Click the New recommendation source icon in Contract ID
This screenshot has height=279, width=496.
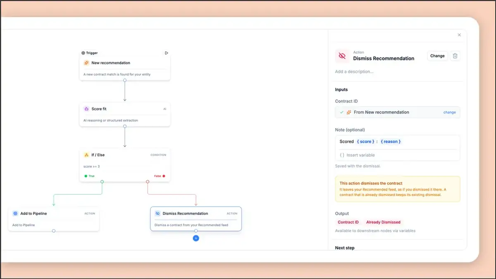pos(349,112)
